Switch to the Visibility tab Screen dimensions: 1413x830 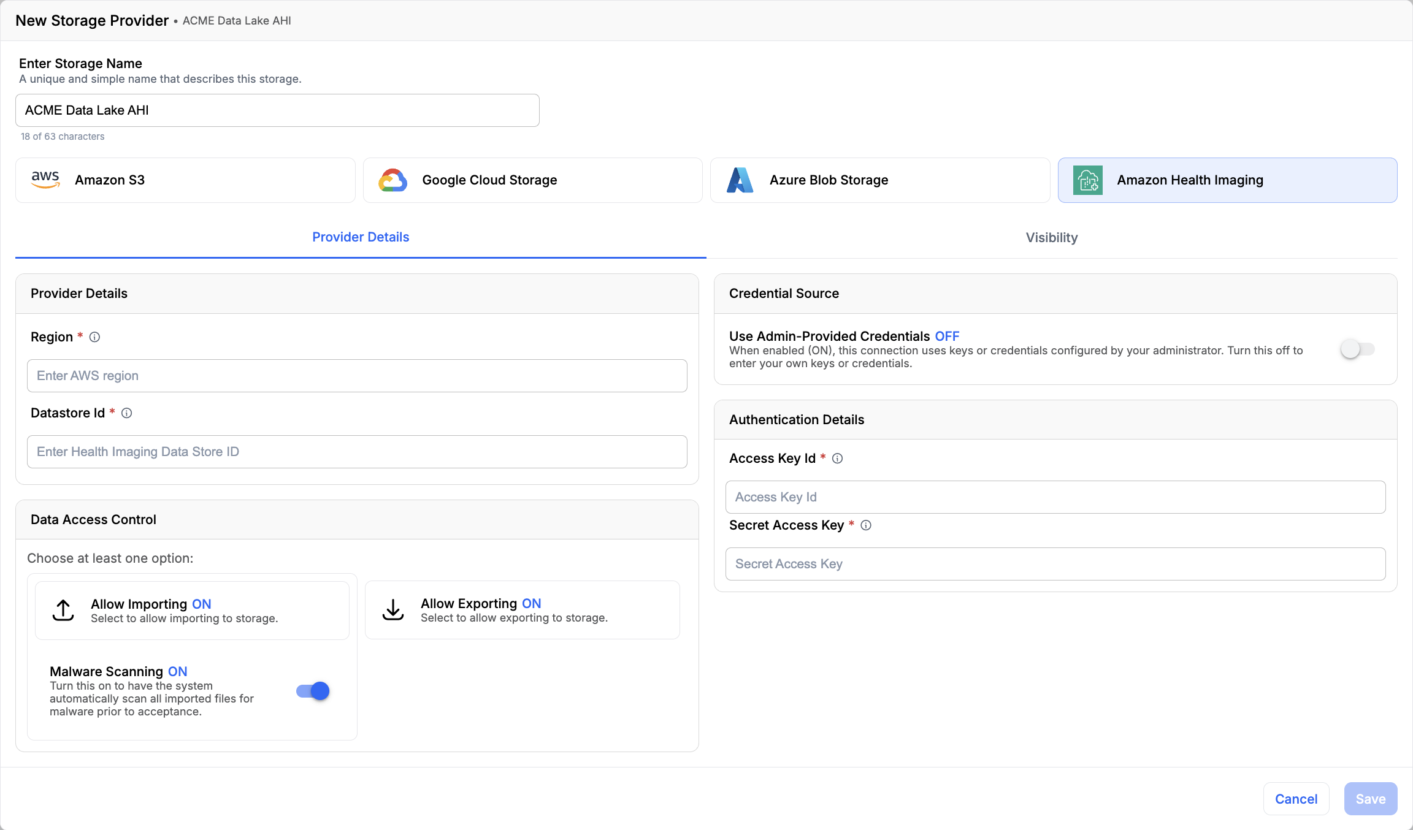(x=1052, y=238)
